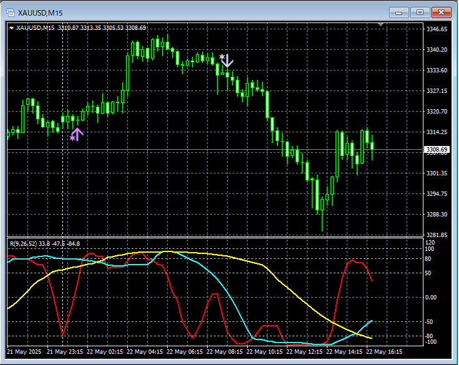
Task: Maximize the XAUUSD,M15 chart window
Action: [420, 12]
